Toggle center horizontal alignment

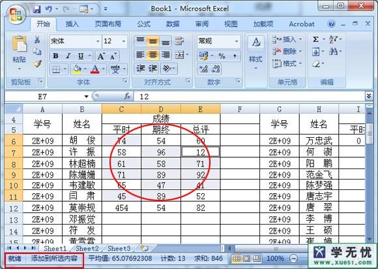(x=153, y=55)
